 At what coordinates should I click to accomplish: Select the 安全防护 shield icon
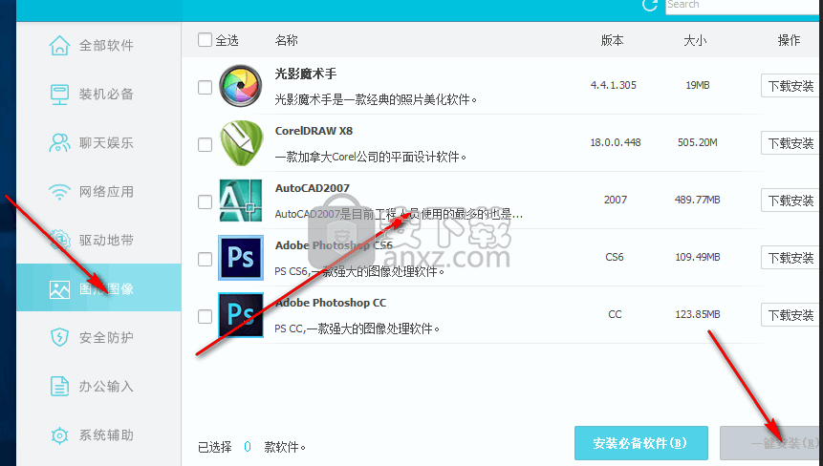[x=59, y=337]
